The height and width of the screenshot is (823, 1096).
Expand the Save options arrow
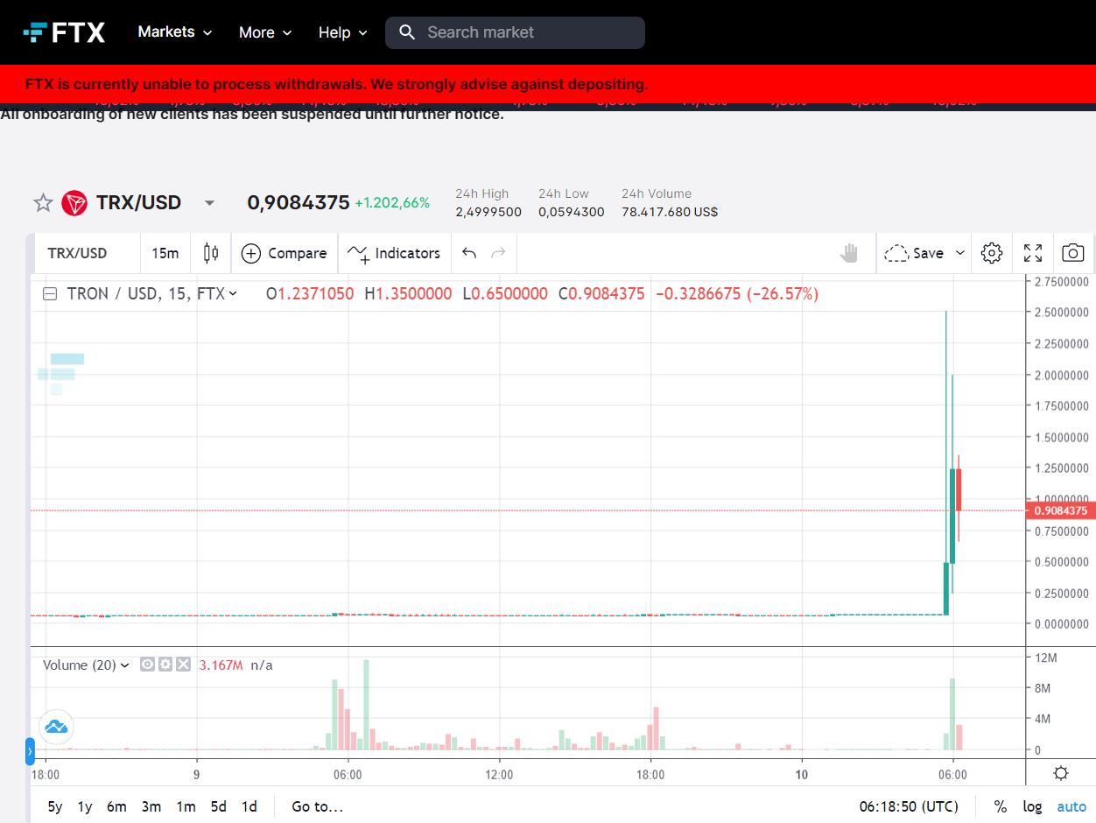960,253
